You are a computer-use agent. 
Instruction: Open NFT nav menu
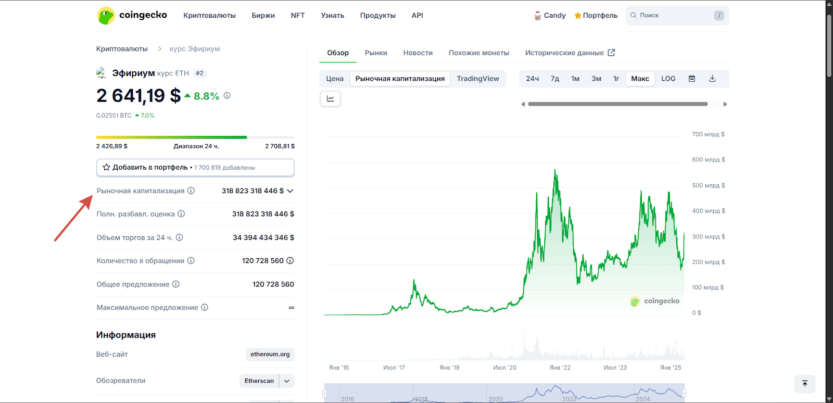298,16
